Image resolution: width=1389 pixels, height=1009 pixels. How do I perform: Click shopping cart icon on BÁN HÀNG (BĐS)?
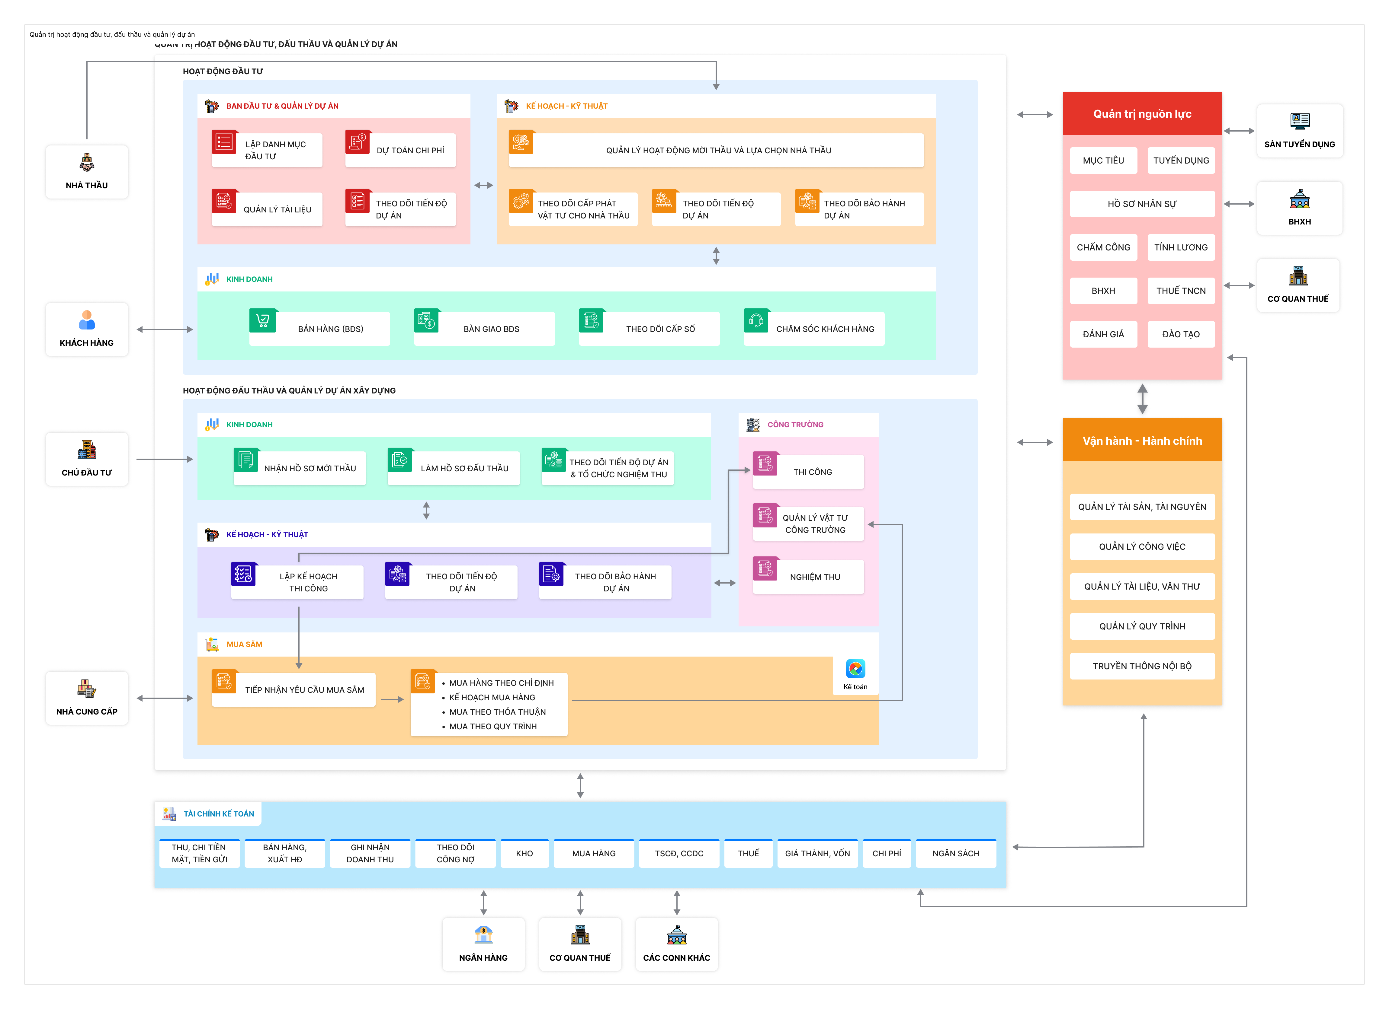263,320
